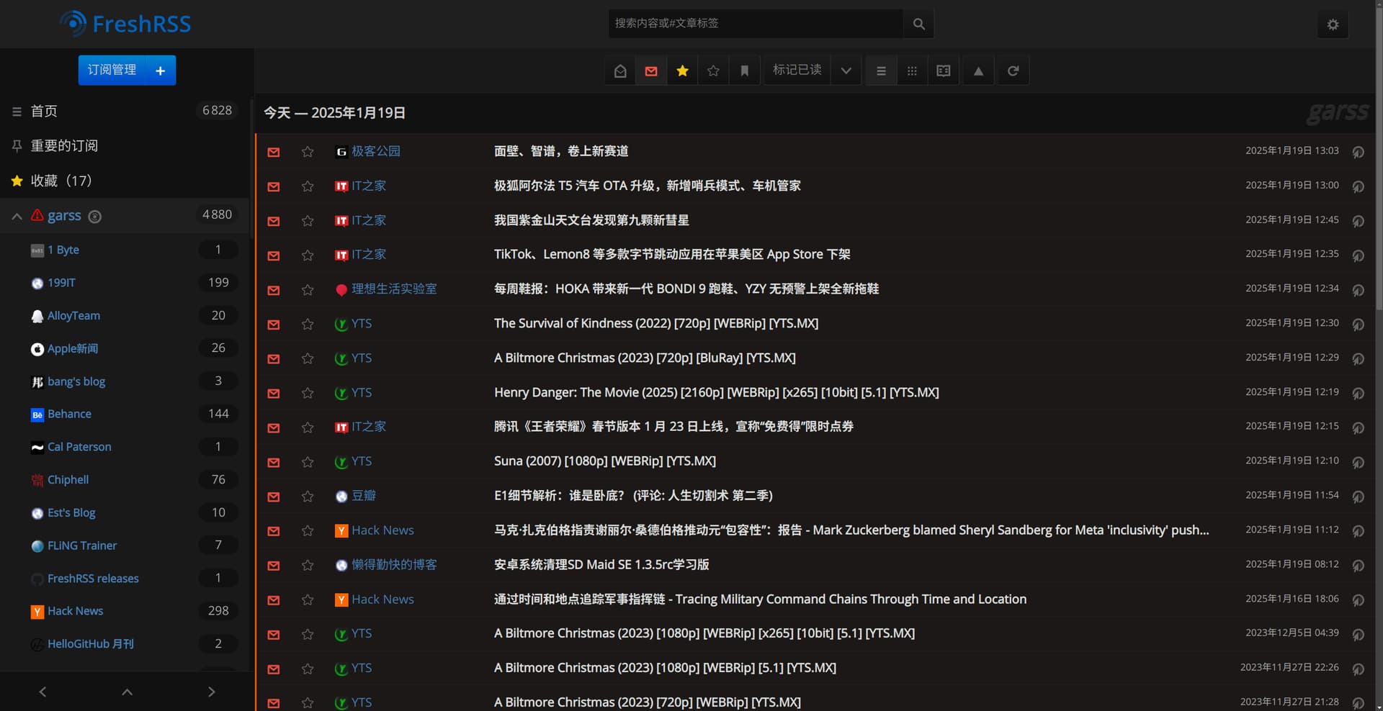Screen dimensions: 1383x711
Task: Open the bookmark filter icon in toolbar
Action: pos(744,71)
